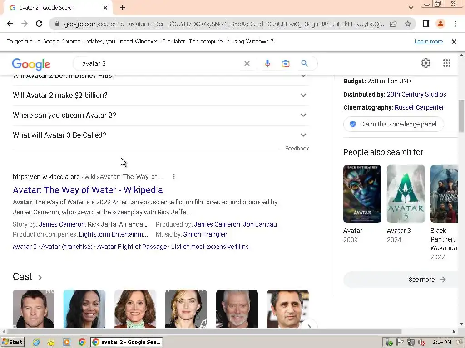Open the Google apps grid
This screenshot has height=348, width=465.
447,63
